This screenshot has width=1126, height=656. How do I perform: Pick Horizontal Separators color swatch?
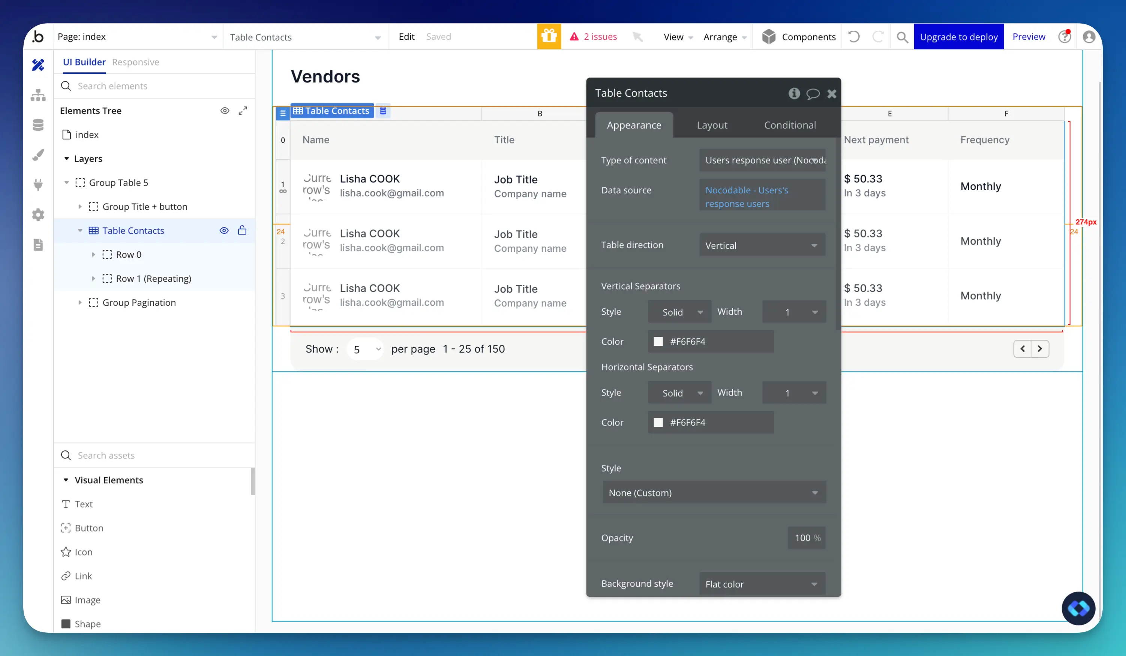658,423
